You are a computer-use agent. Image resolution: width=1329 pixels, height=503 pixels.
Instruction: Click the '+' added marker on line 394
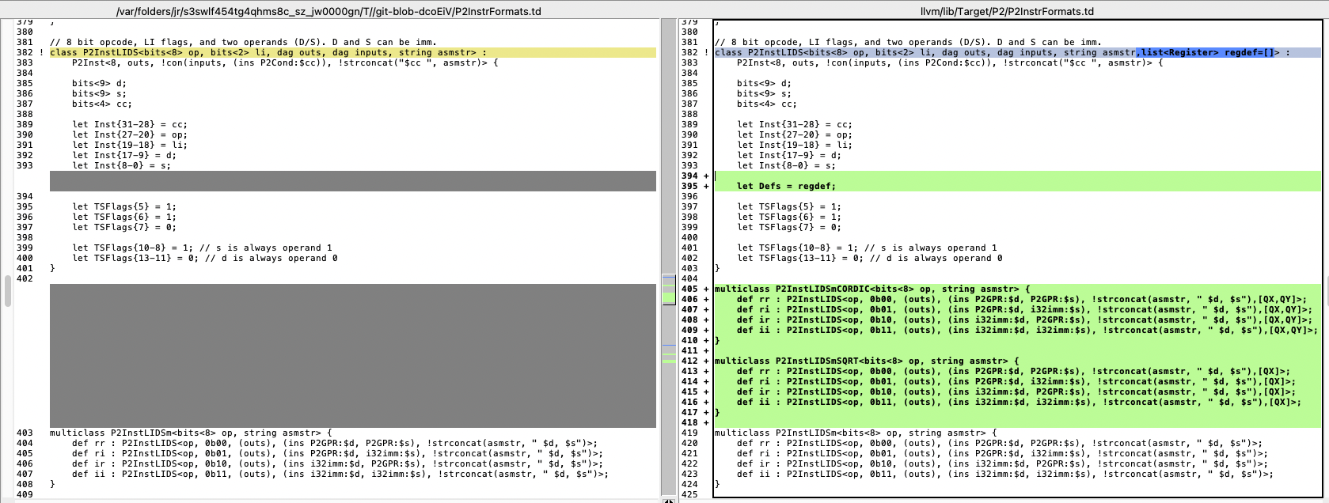point(706,176)
